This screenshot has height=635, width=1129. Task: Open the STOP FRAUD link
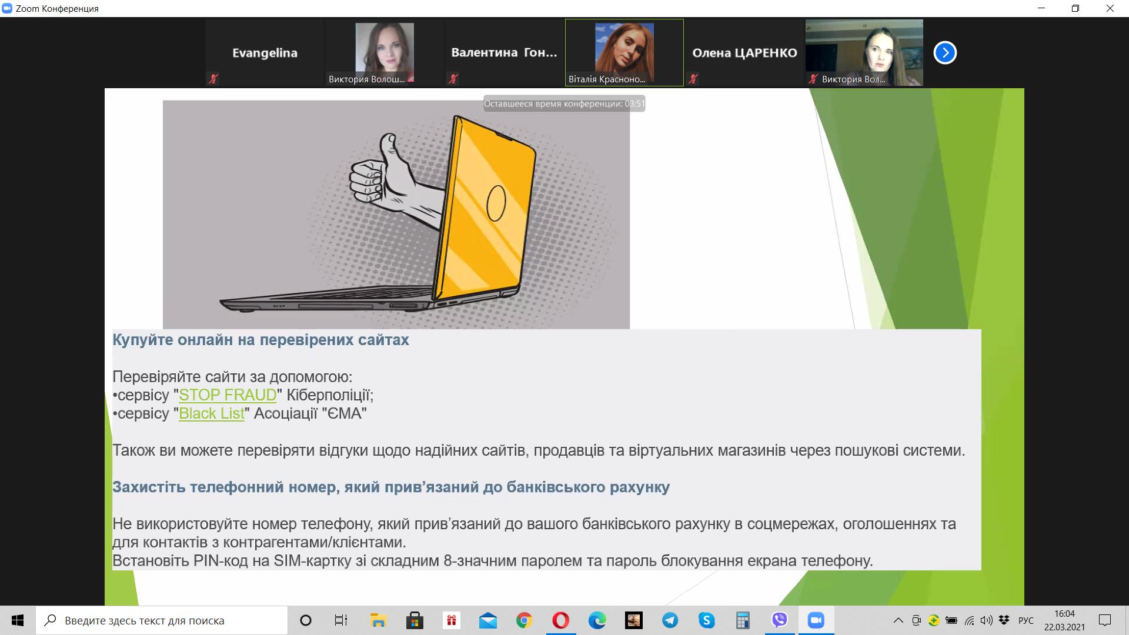click(228, 395)
